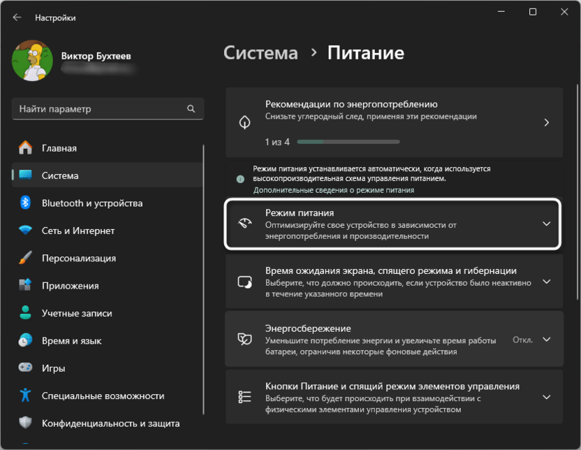Click Система in the breadcrumb

261,52
